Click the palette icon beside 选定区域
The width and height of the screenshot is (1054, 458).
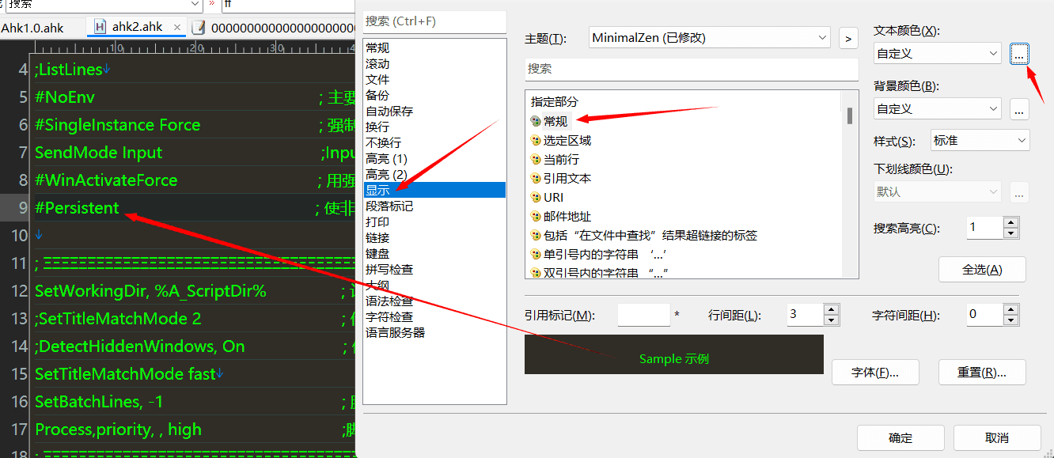click(x=536, y=140)
